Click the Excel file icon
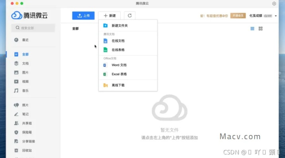This screenshot has height=158, width=285. tap(105, 74)
